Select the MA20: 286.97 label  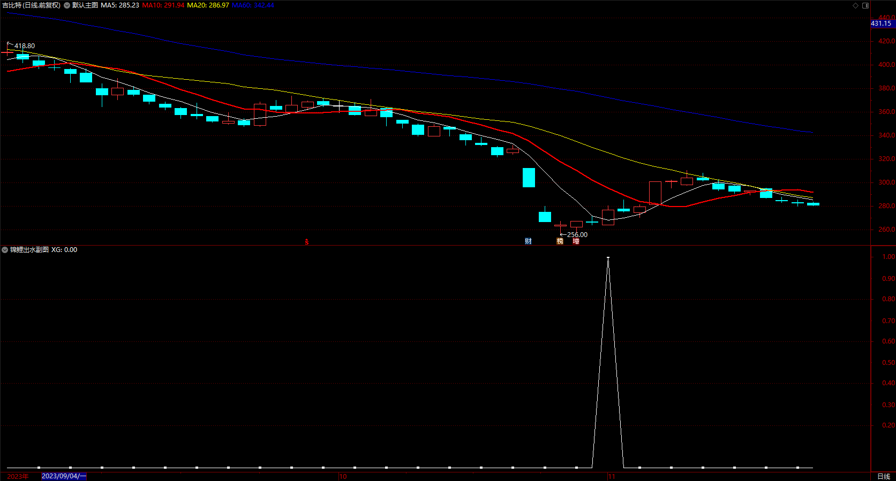[x=208, y=5]
